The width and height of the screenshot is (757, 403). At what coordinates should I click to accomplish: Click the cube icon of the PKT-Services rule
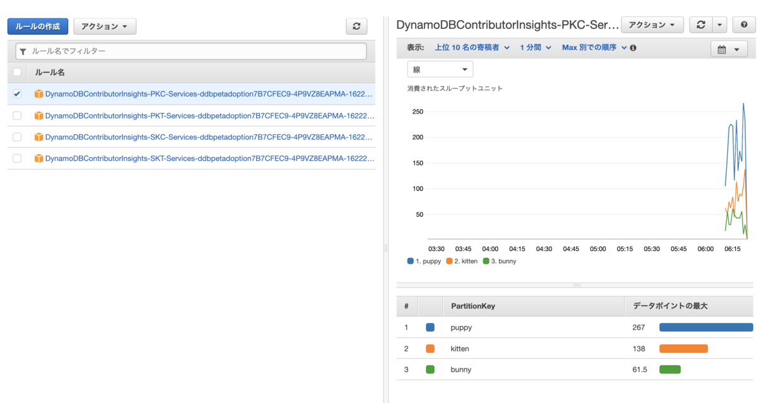tap(38, 115)
